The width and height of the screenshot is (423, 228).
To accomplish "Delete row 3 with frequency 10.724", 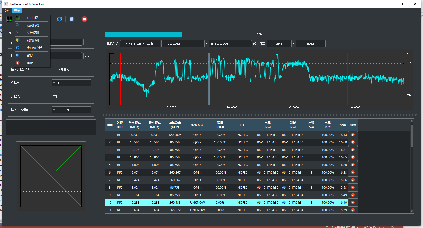I will coord(353,150).
